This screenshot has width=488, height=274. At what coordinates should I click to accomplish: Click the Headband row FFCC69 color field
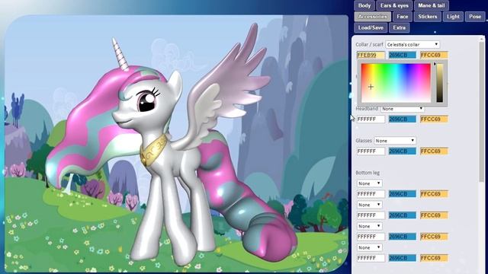point(434,119)
